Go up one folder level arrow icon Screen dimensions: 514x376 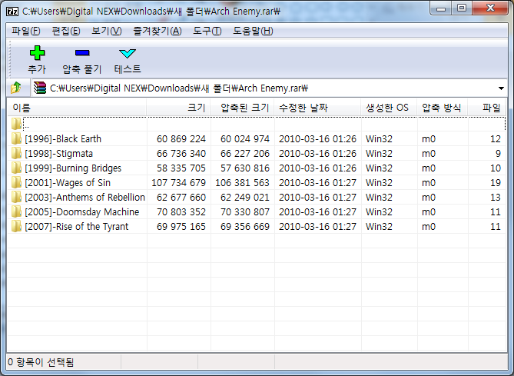[x=15, y=88]
